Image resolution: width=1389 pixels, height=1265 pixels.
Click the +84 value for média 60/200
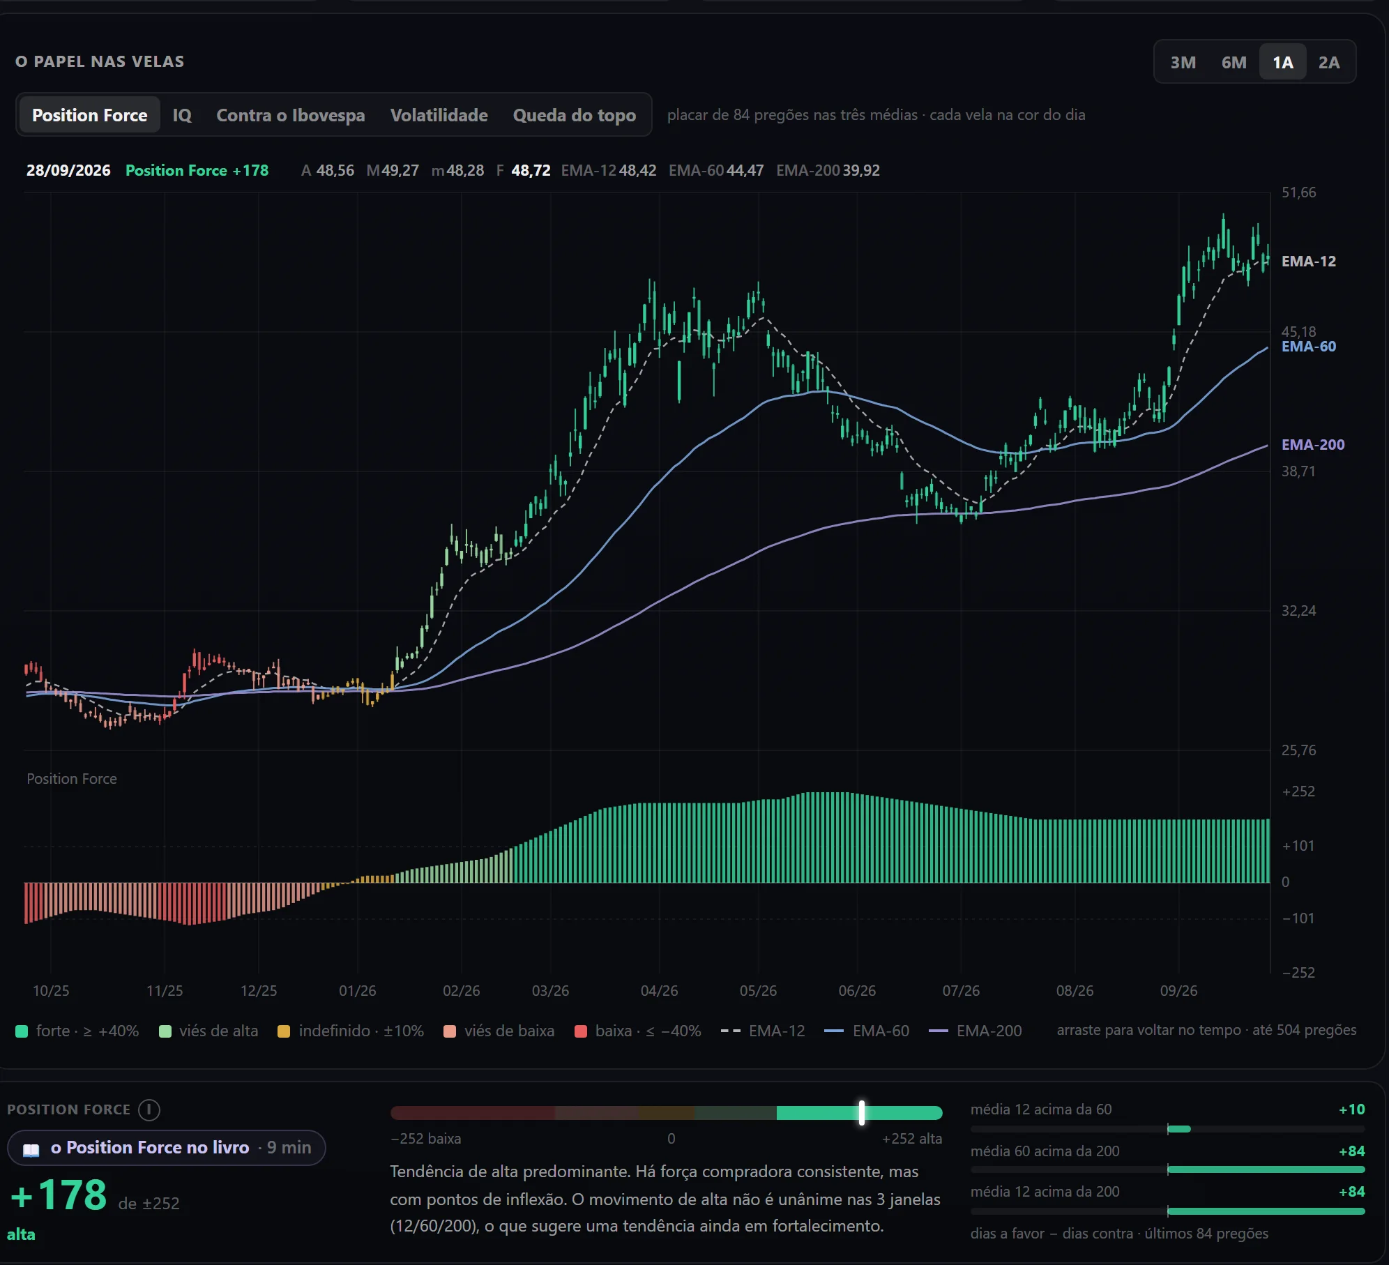pos(1351,1151)
